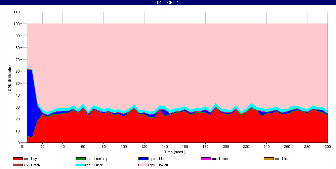
Task: Click the y-axis value 10
Action: 18,131
